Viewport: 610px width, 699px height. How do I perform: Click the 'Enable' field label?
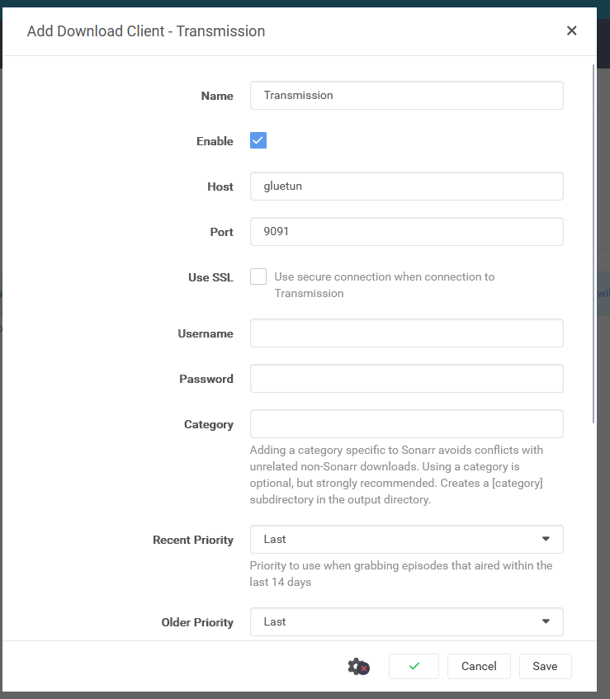click(x=215, y=141)
